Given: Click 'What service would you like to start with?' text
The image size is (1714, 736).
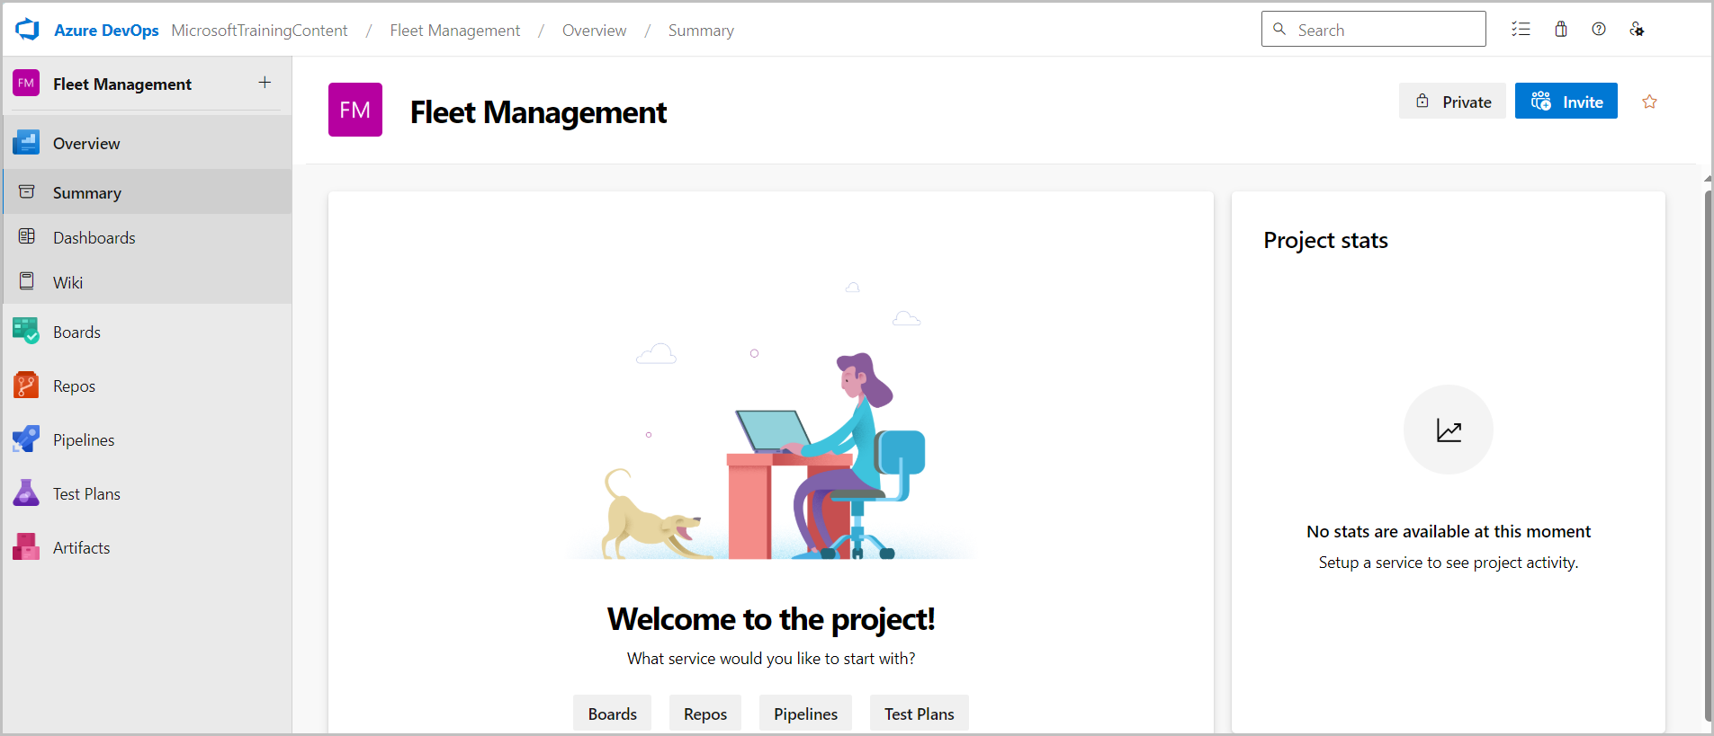Looking at the screenshot, I should tap(771, 659).
